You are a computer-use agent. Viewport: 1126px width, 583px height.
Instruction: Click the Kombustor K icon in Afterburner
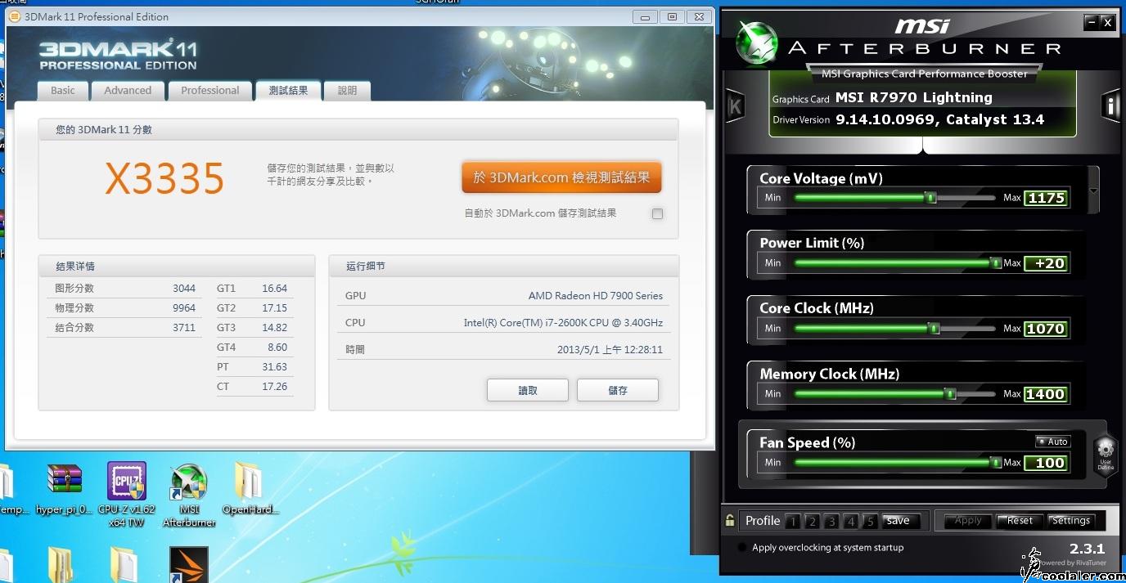click(734, 106)
